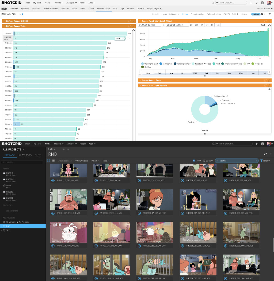The image size is (274, 281).
Task: Star the BGPlate Status page as favorite
Action: point(22,14)
